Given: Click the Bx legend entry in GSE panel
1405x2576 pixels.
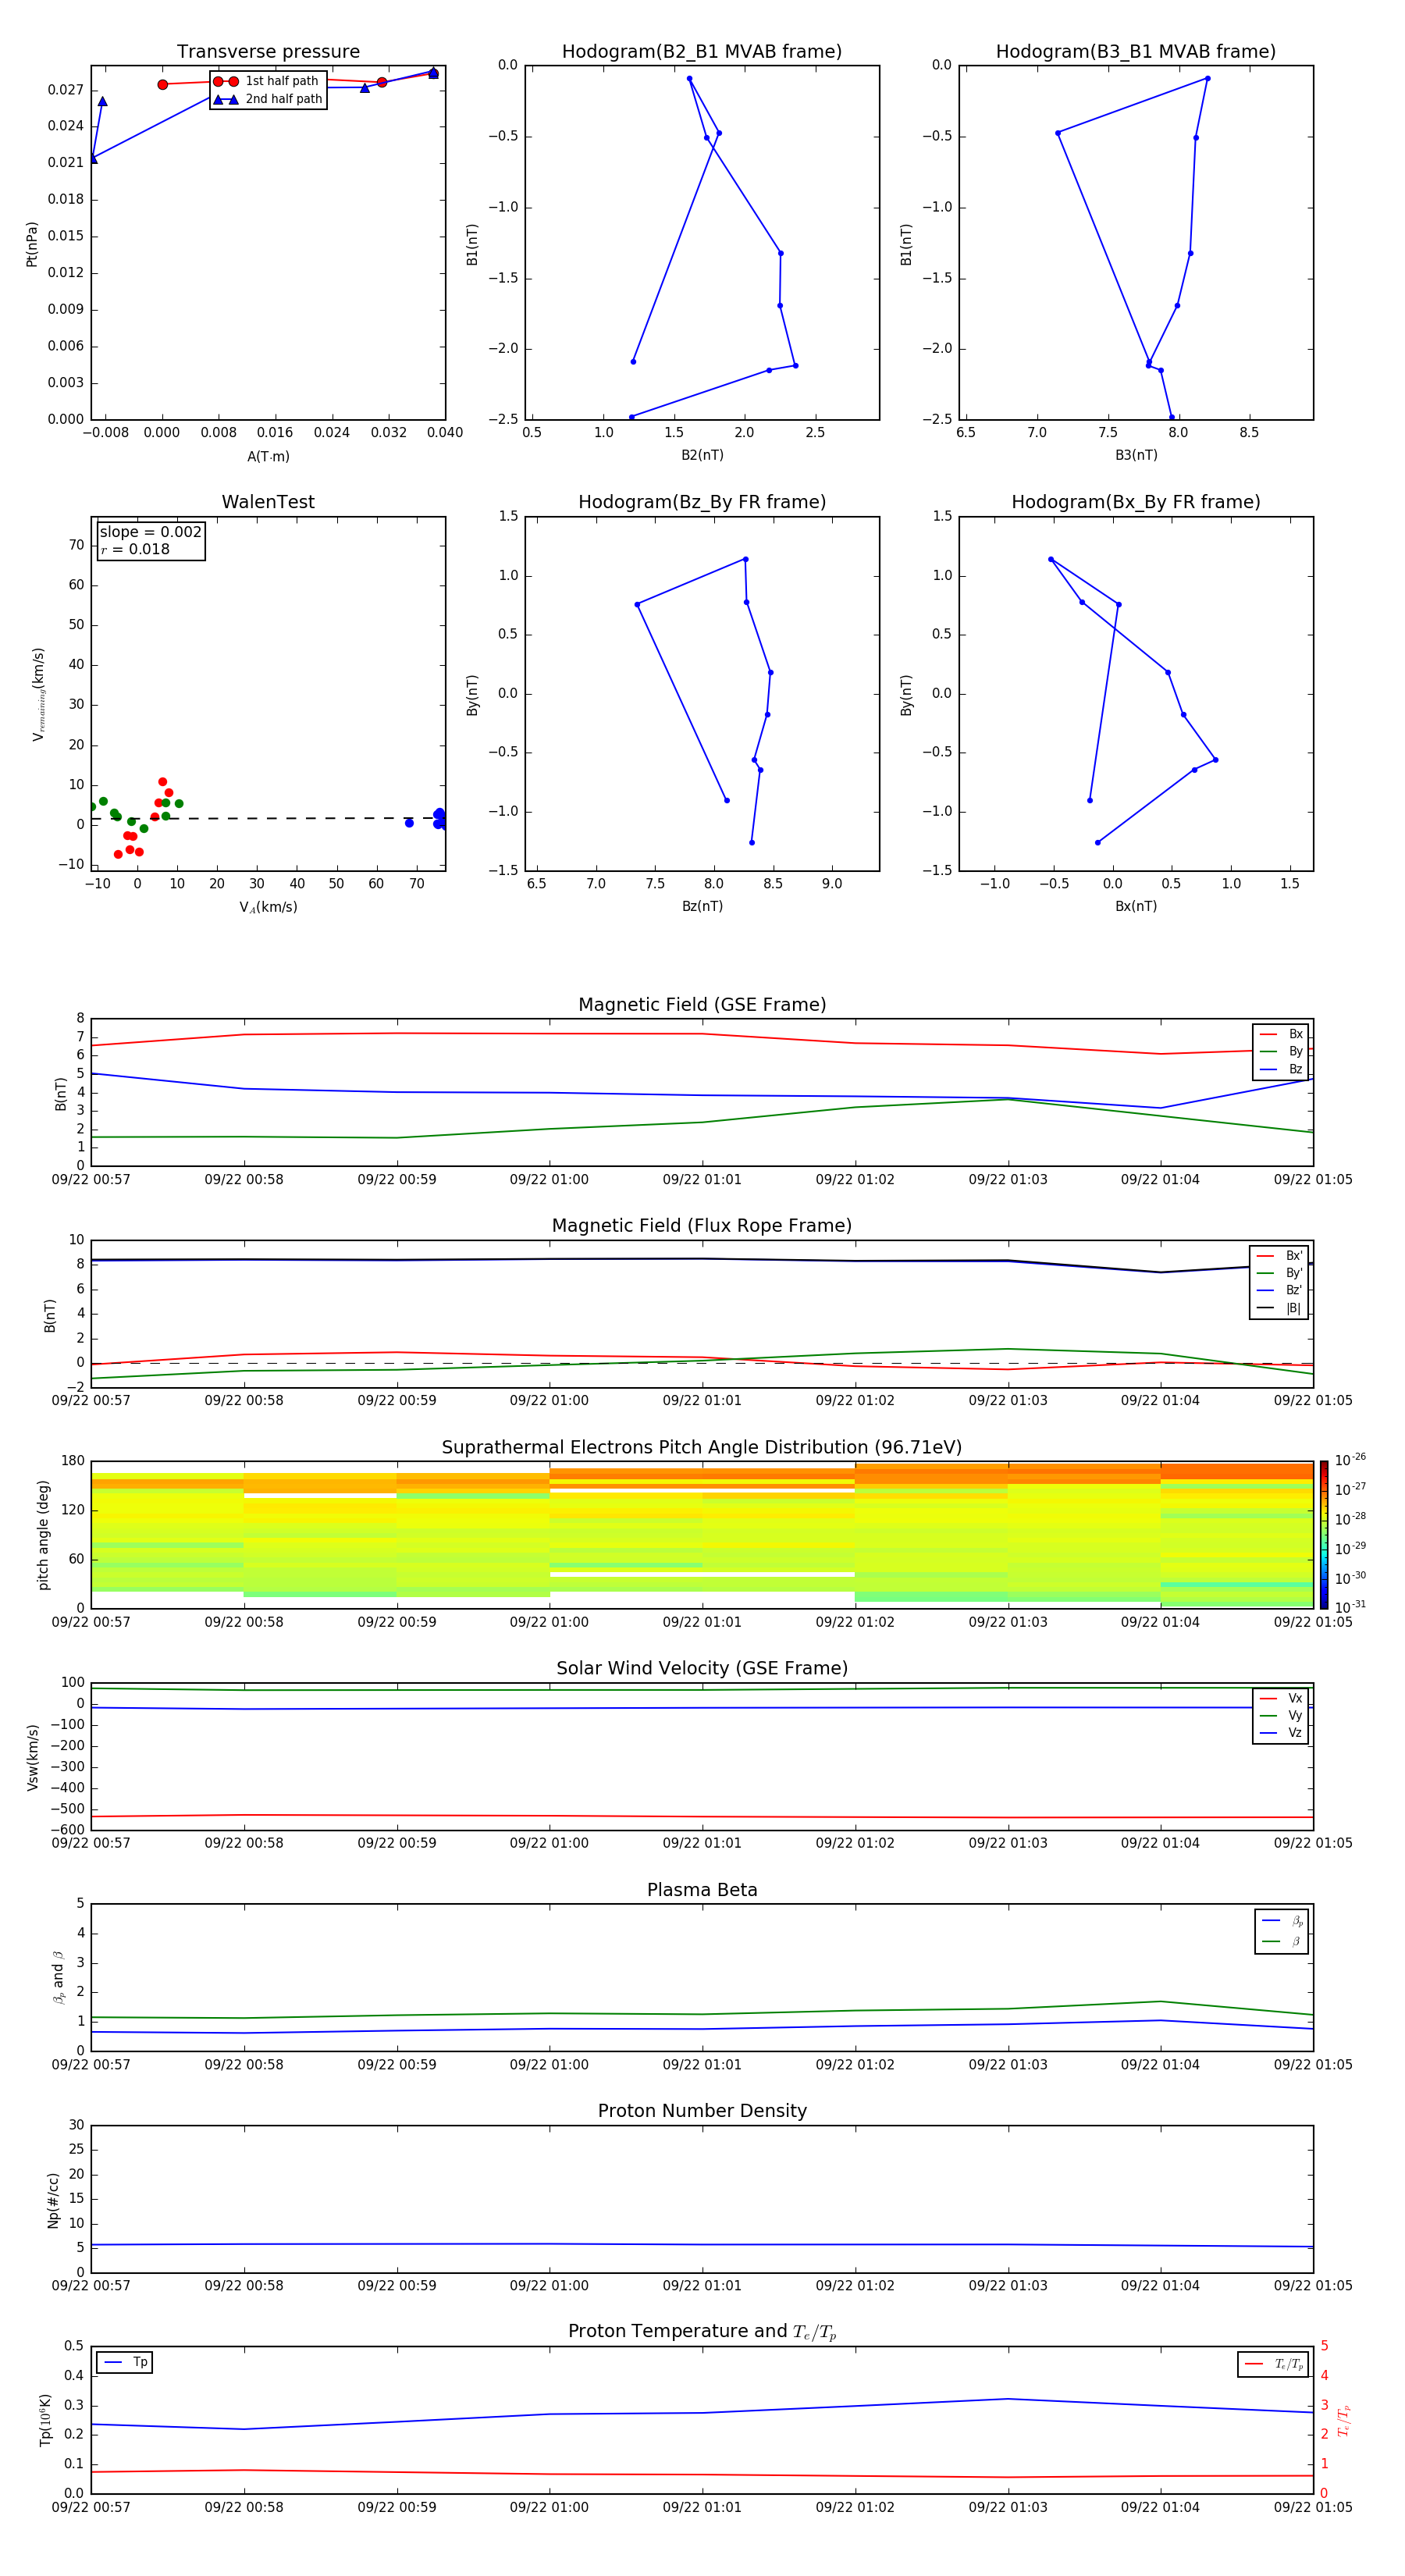Looking at the screenshot, I should point(1281,1034).
